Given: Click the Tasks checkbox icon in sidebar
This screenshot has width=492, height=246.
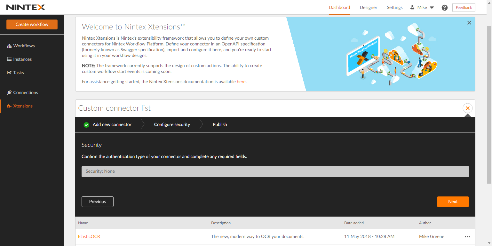Looking at the screenshot, I should [x=9, y=73].
